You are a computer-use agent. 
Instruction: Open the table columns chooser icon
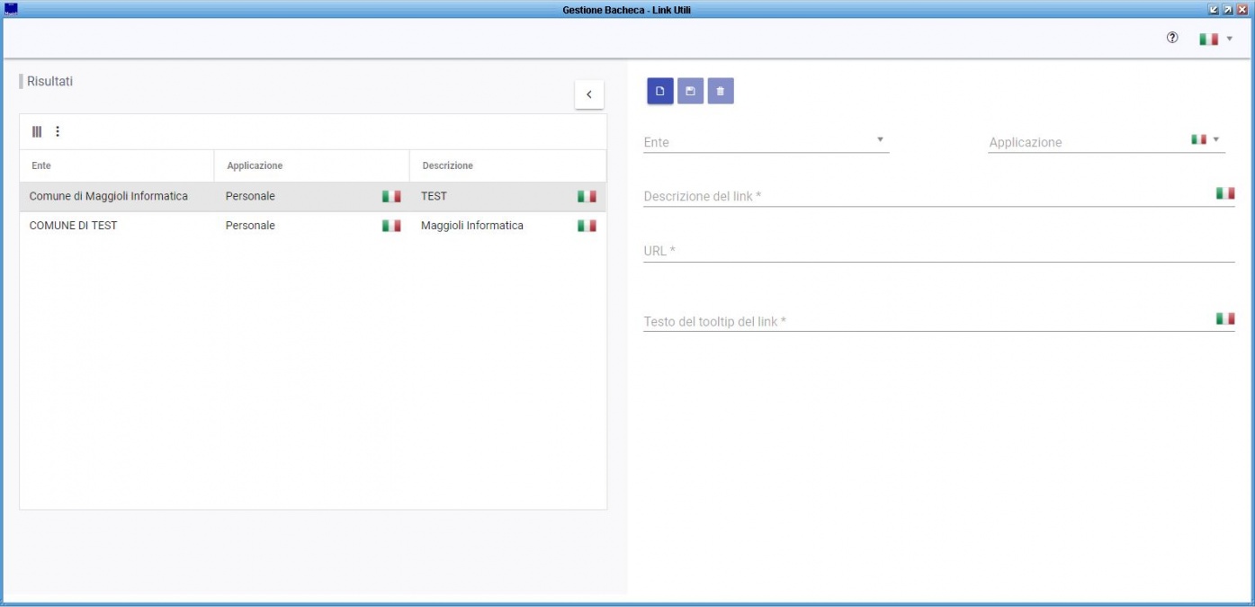click(x=37, y=131)
